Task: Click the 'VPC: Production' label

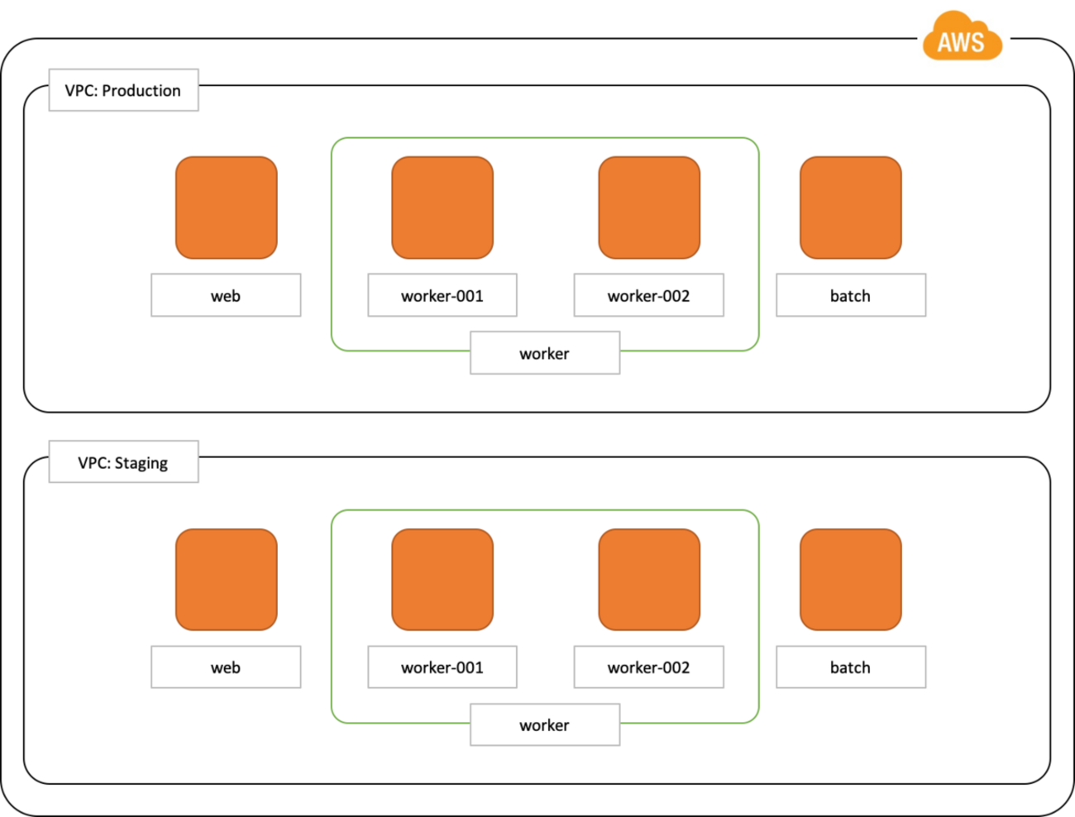Action: coord(123,90)
